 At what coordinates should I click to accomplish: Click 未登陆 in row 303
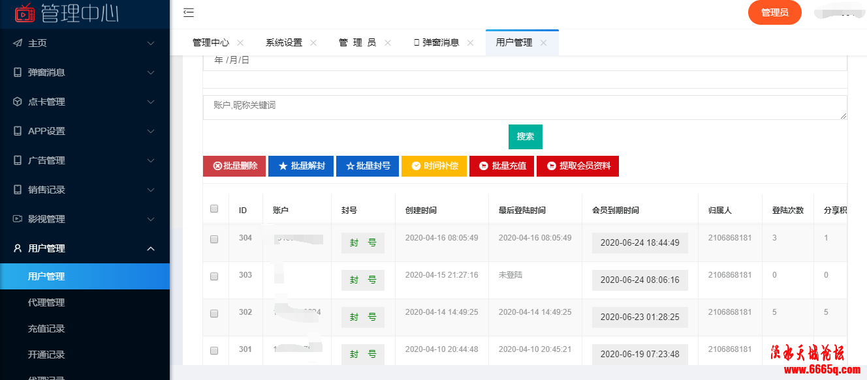[511, 275]
